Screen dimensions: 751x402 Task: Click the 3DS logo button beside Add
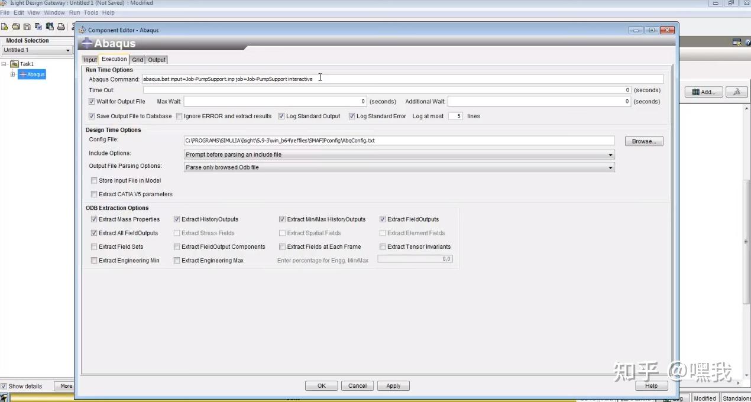[737, 92]
